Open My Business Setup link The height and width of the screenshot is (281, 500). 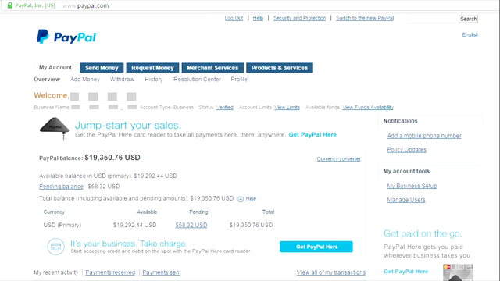coord(412,186)
